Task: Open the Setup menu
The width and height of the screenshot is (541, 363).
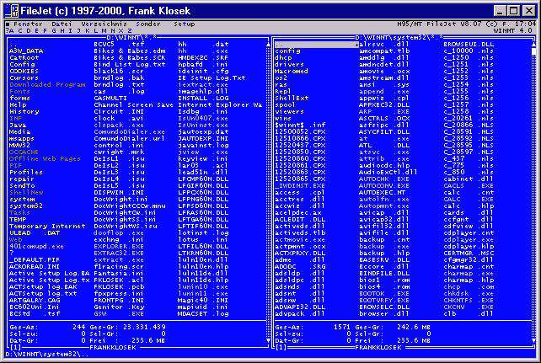Action: 185,24
